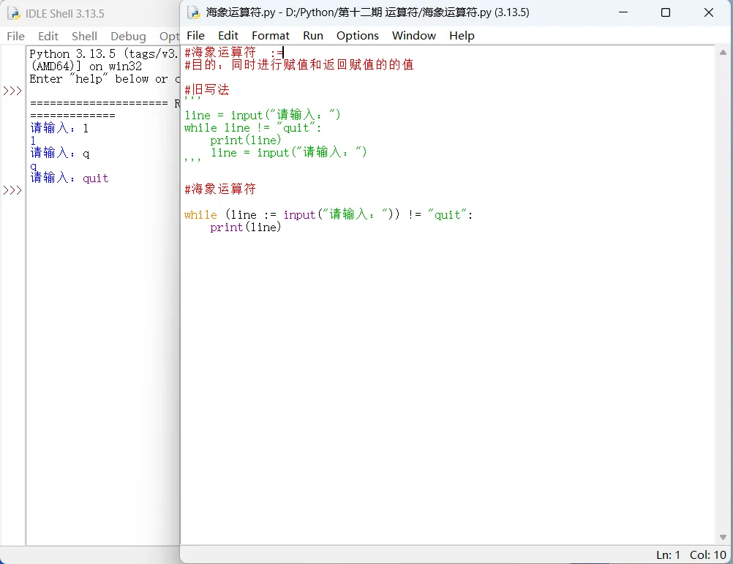Click the Python icon in editor title bar
This screenshot has width=733, height=564.
(x=194, y=12)
